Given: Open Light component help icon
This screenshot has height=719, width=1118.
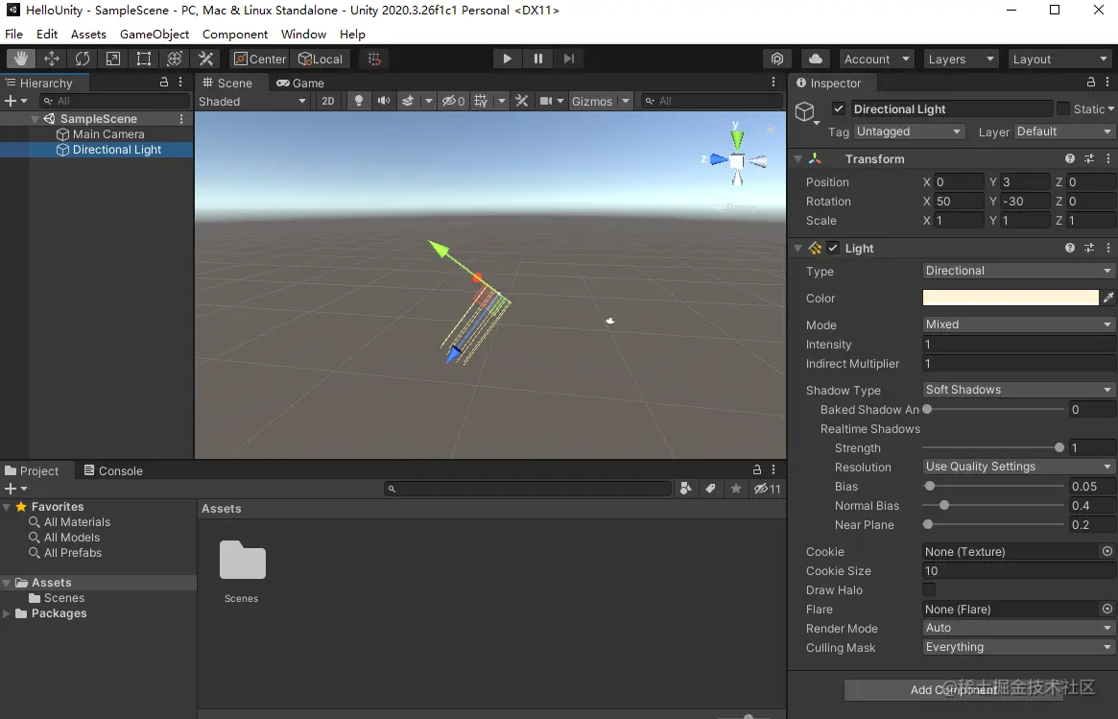Looking at the screenshot, I should [x=1069, y=248].
